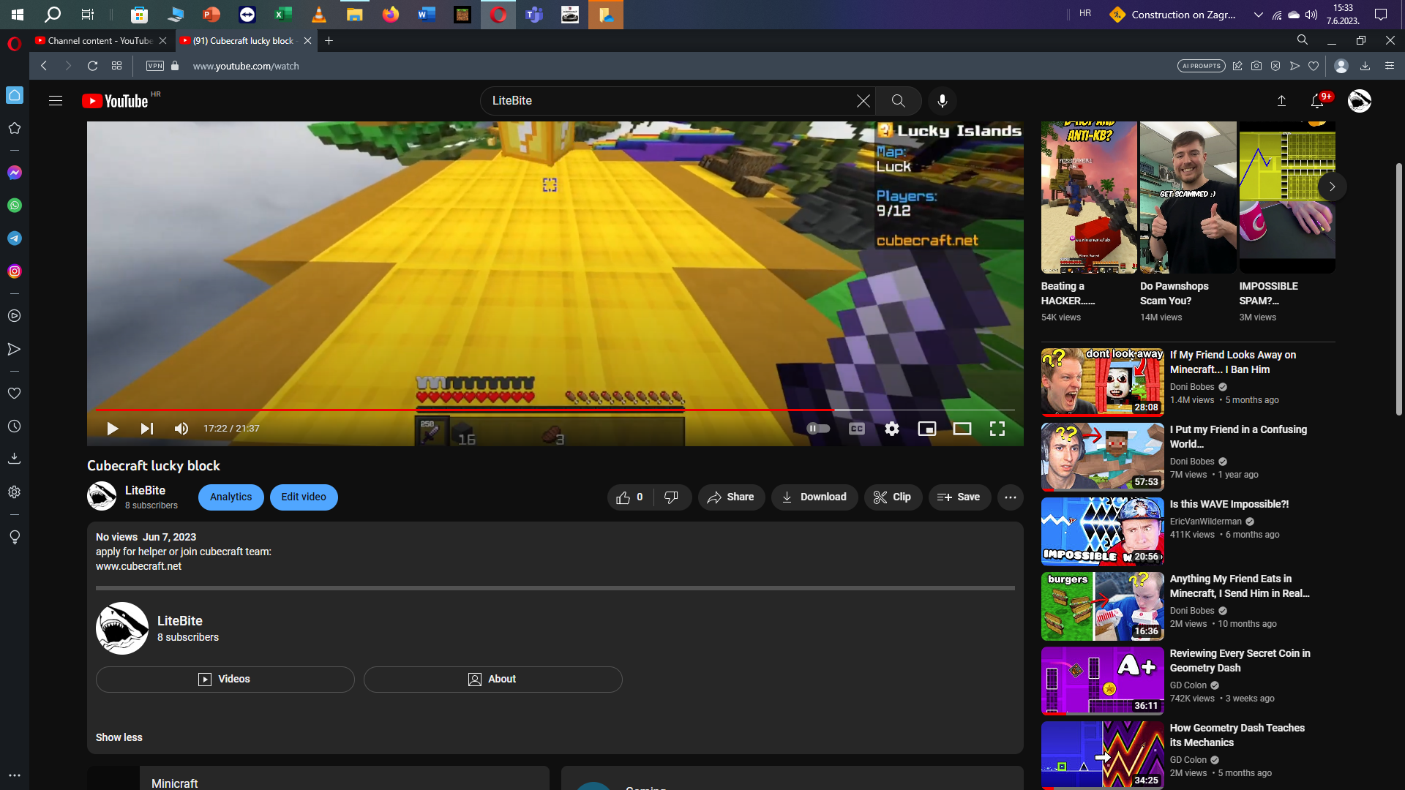Take a snapshot with the camera icon
The image size is (1405, 790).
(x=1256, y=66)
